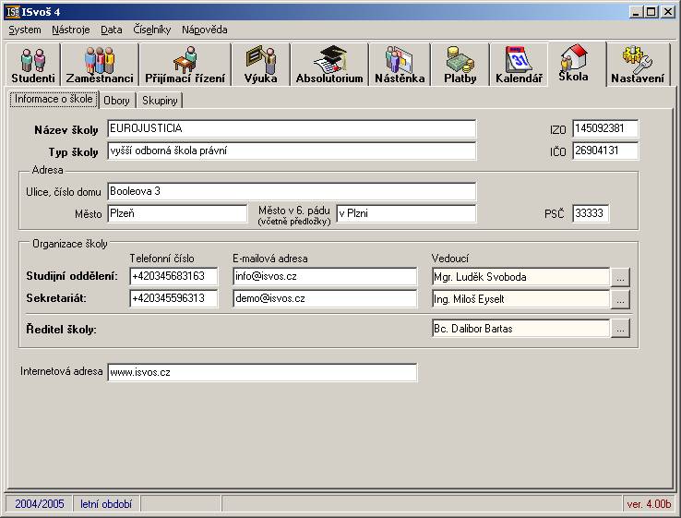Open the Nastavení settings icon
This screenshot has height=518, width=681.
(x=637, y=65)
